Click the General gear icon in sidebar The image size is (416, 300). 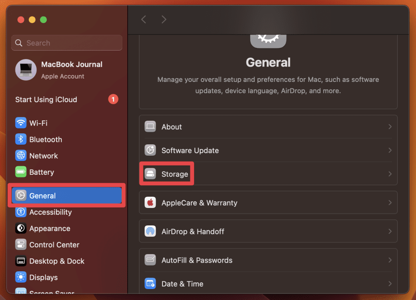pos(21,195)
